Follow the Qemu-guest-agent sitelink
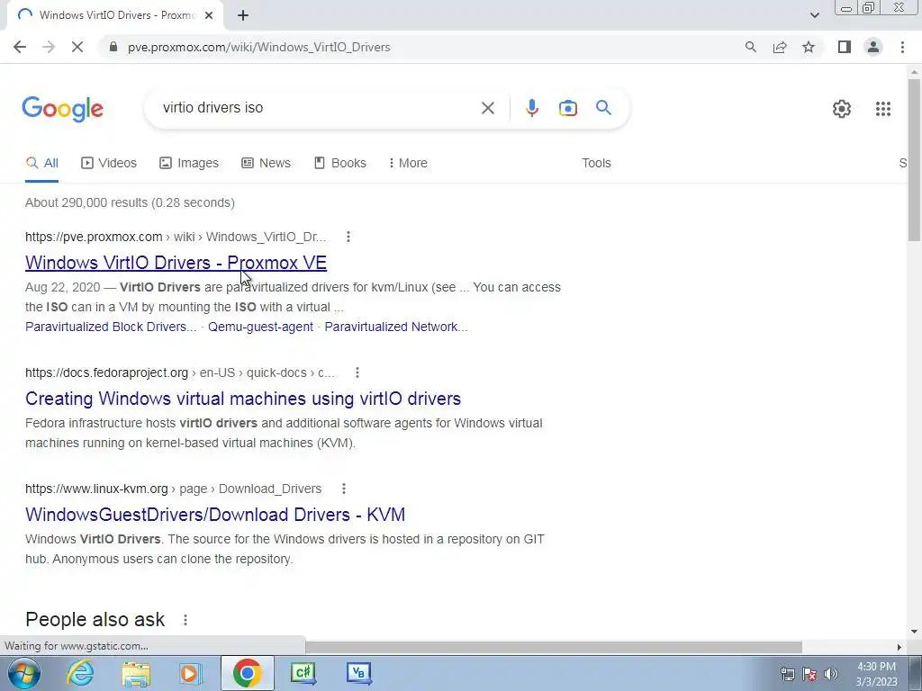The image size is (922, 691). coord(260,327)
